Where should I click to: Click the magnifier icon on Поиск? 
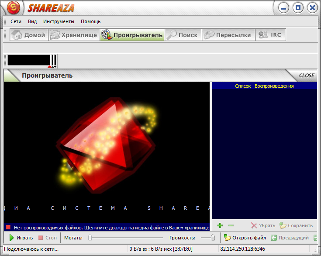172,34
